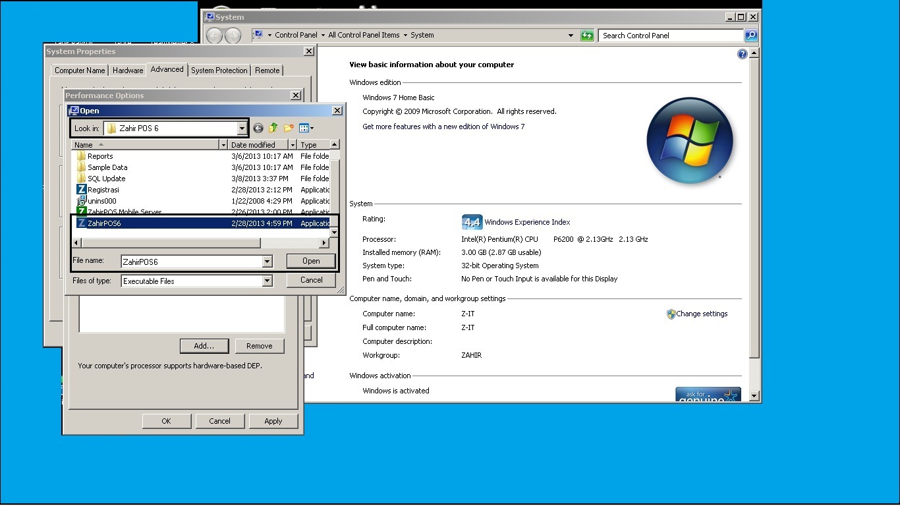Image resolution: width=900 pixels, height=506 pixels.
Task: Expand the Control Panel breadcrumb arrow
Action: pos(322,36)
